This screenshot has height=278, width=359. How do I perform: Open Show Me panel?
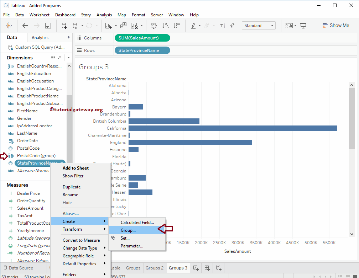(336, 25)
